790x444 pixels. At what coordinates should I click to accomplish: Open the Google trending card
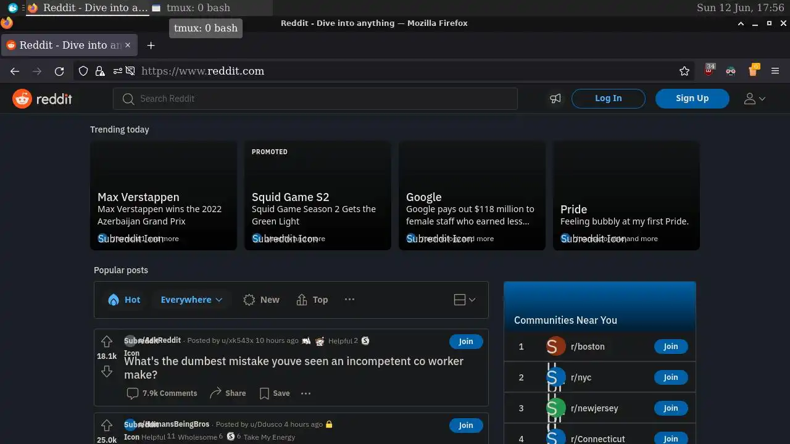click(472, 195)
